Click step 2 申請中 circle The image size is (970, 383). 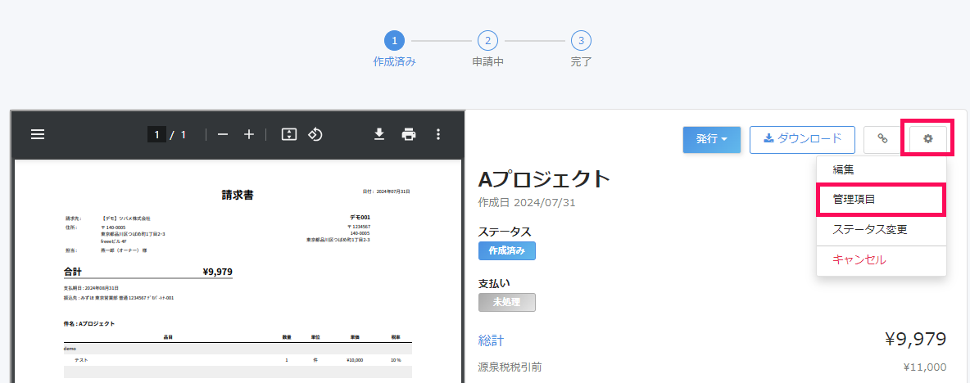pyautogui.click(x=487, y=42)
